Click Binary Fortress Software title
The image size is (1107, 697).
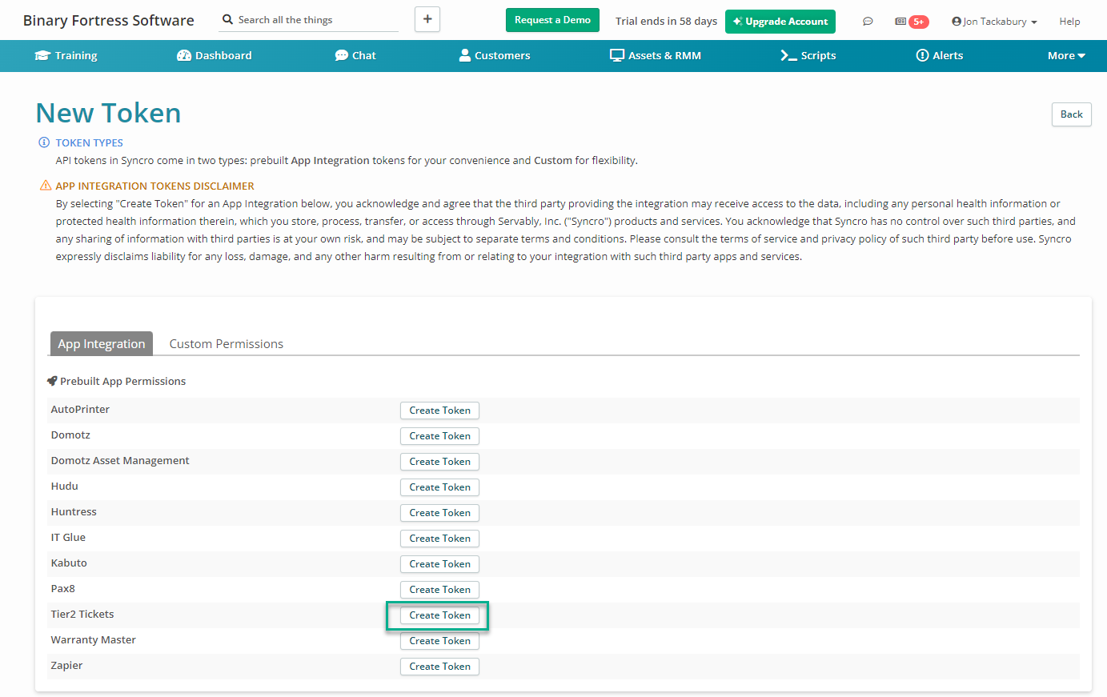[109, 21]
